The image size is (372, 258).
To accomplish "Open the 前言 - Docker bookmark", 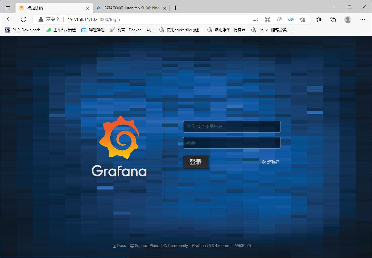I will (x=132, y=30).
